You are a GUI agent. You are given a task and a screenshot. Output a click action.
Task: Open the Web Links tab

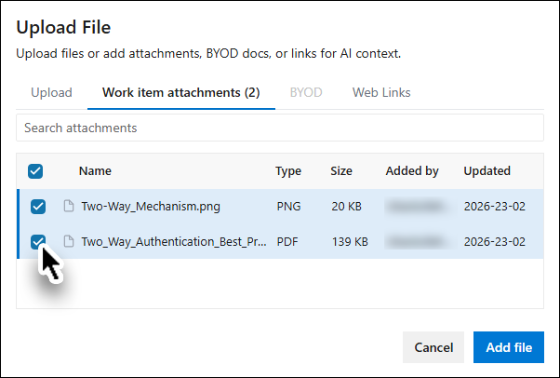point(381,92)
